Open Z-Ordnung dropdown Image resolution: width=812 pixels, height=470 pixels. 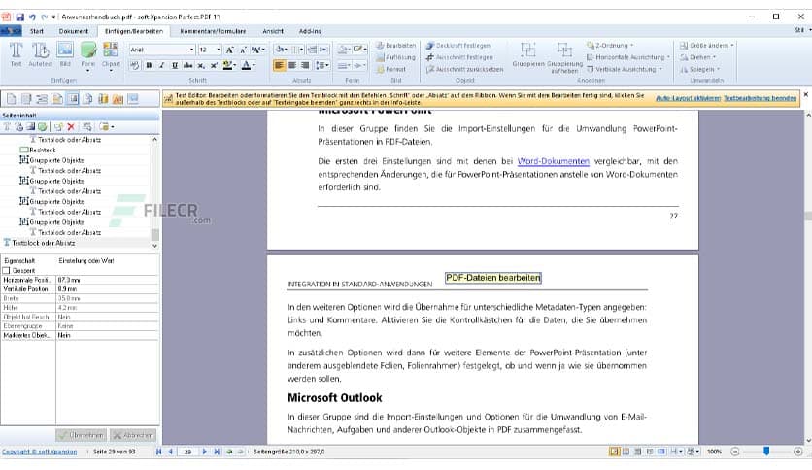610,46
